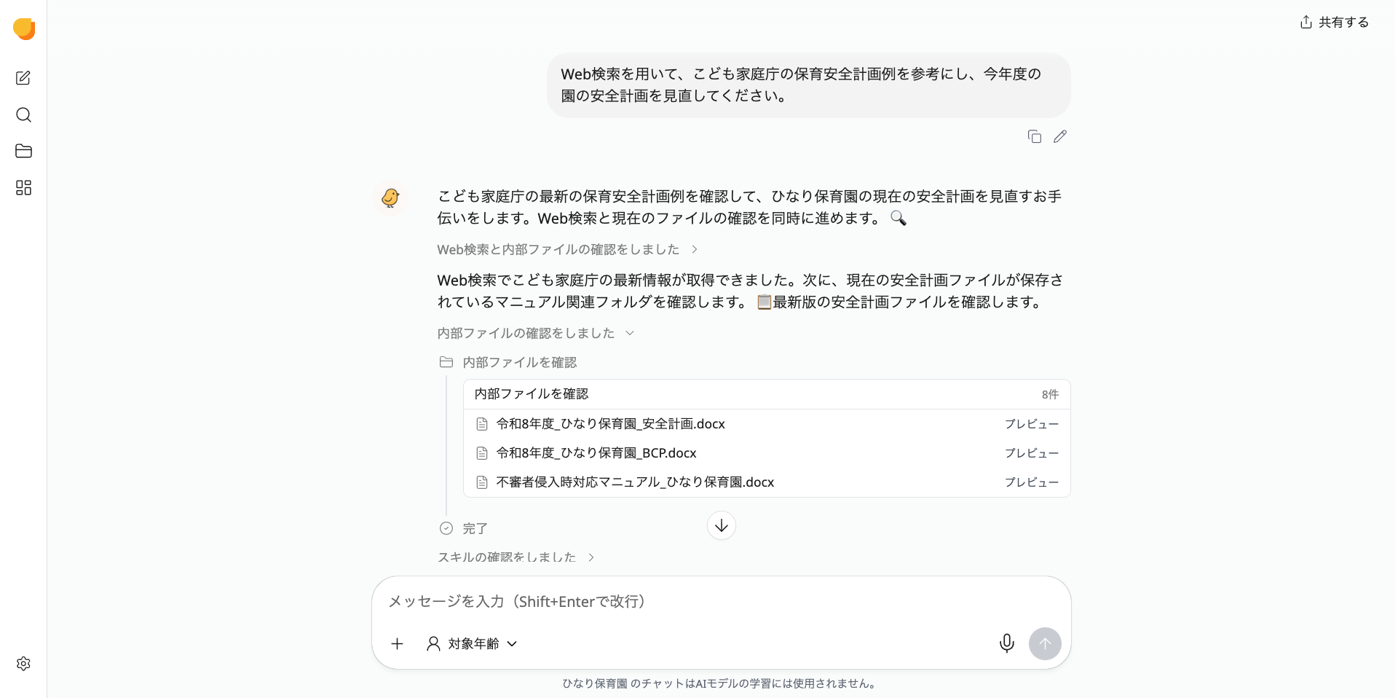Click the document icon beside BCP.docx

click(481, 453)
